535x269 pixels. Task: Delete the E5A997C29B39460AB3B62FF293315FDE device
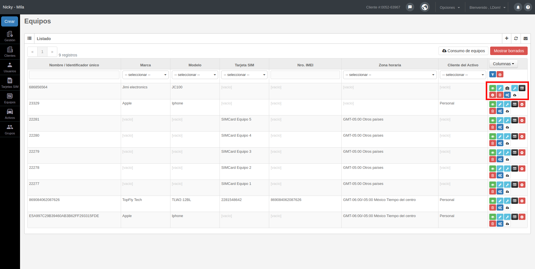tap(493, 224)
